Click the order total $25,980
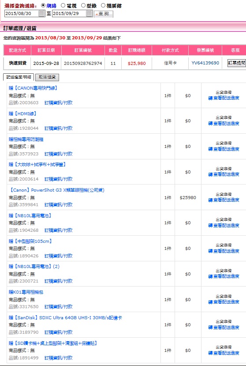 [137, 63]
